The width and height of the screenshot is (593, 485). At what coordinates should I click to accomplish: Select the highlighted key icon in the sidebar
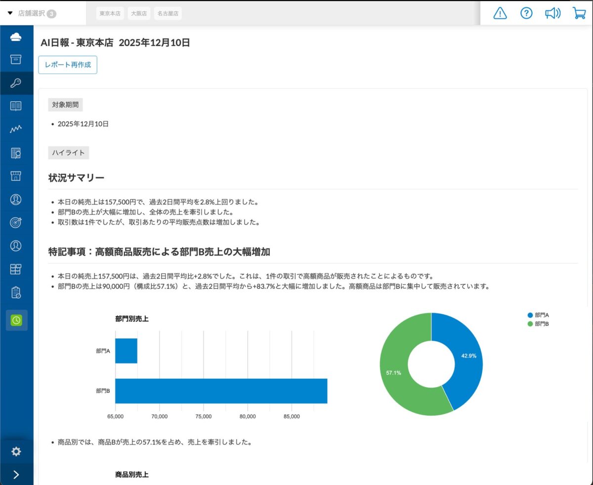[16, 83]
